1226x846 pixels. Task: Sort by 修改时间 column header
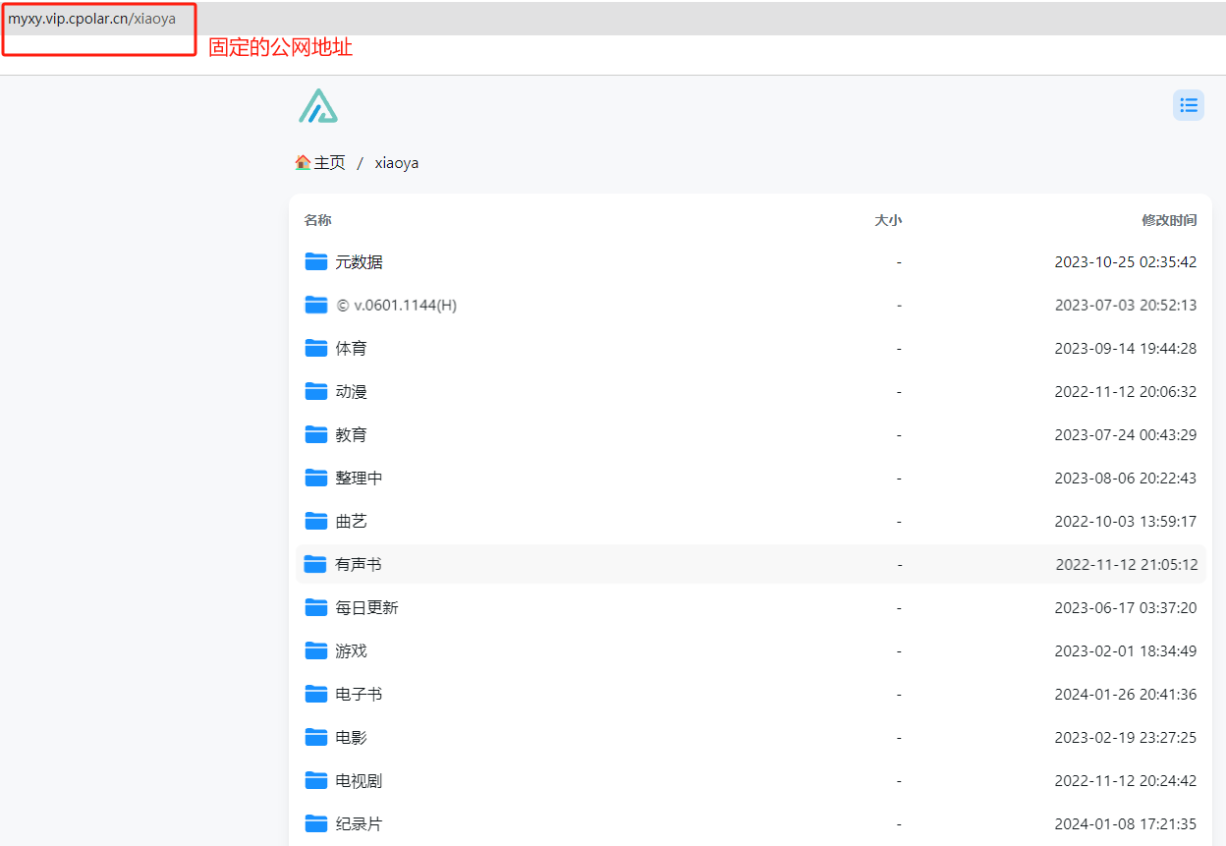[x=1169, y=220]
